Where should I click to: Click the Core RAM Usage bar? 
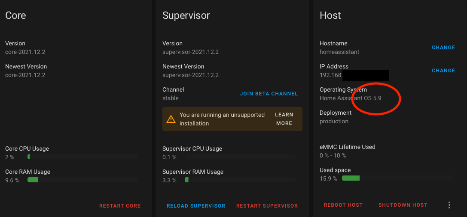pyautogui.click(x=83, y=180)
